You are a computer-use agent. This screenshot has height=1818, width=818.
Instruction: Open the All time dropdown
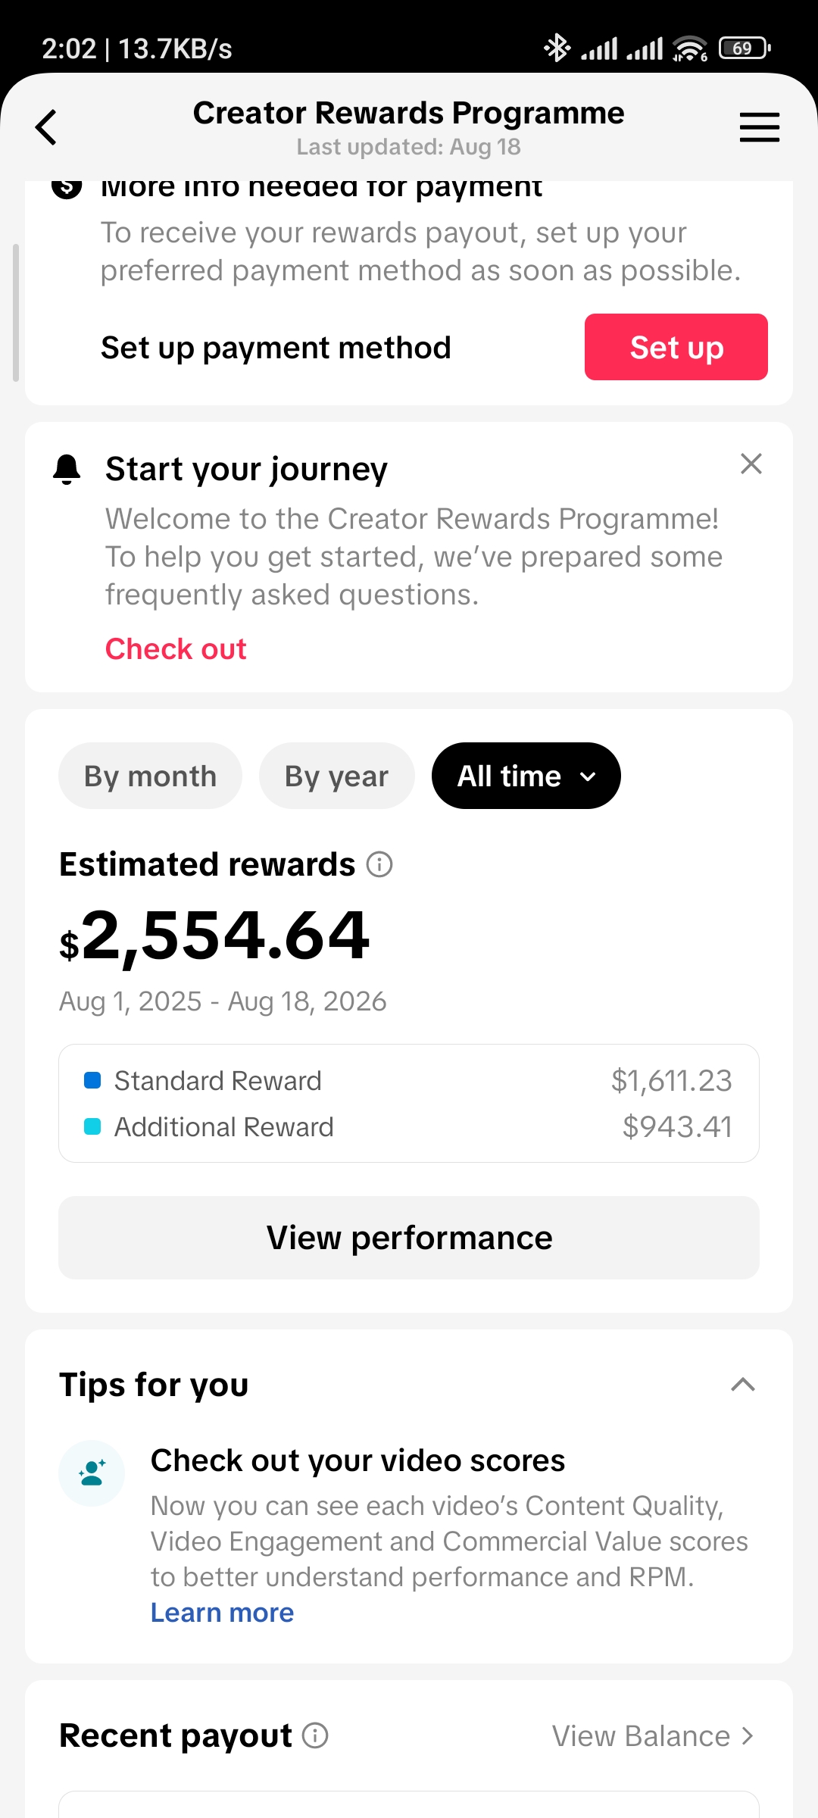pyautogui.click(x=526, y=776)
